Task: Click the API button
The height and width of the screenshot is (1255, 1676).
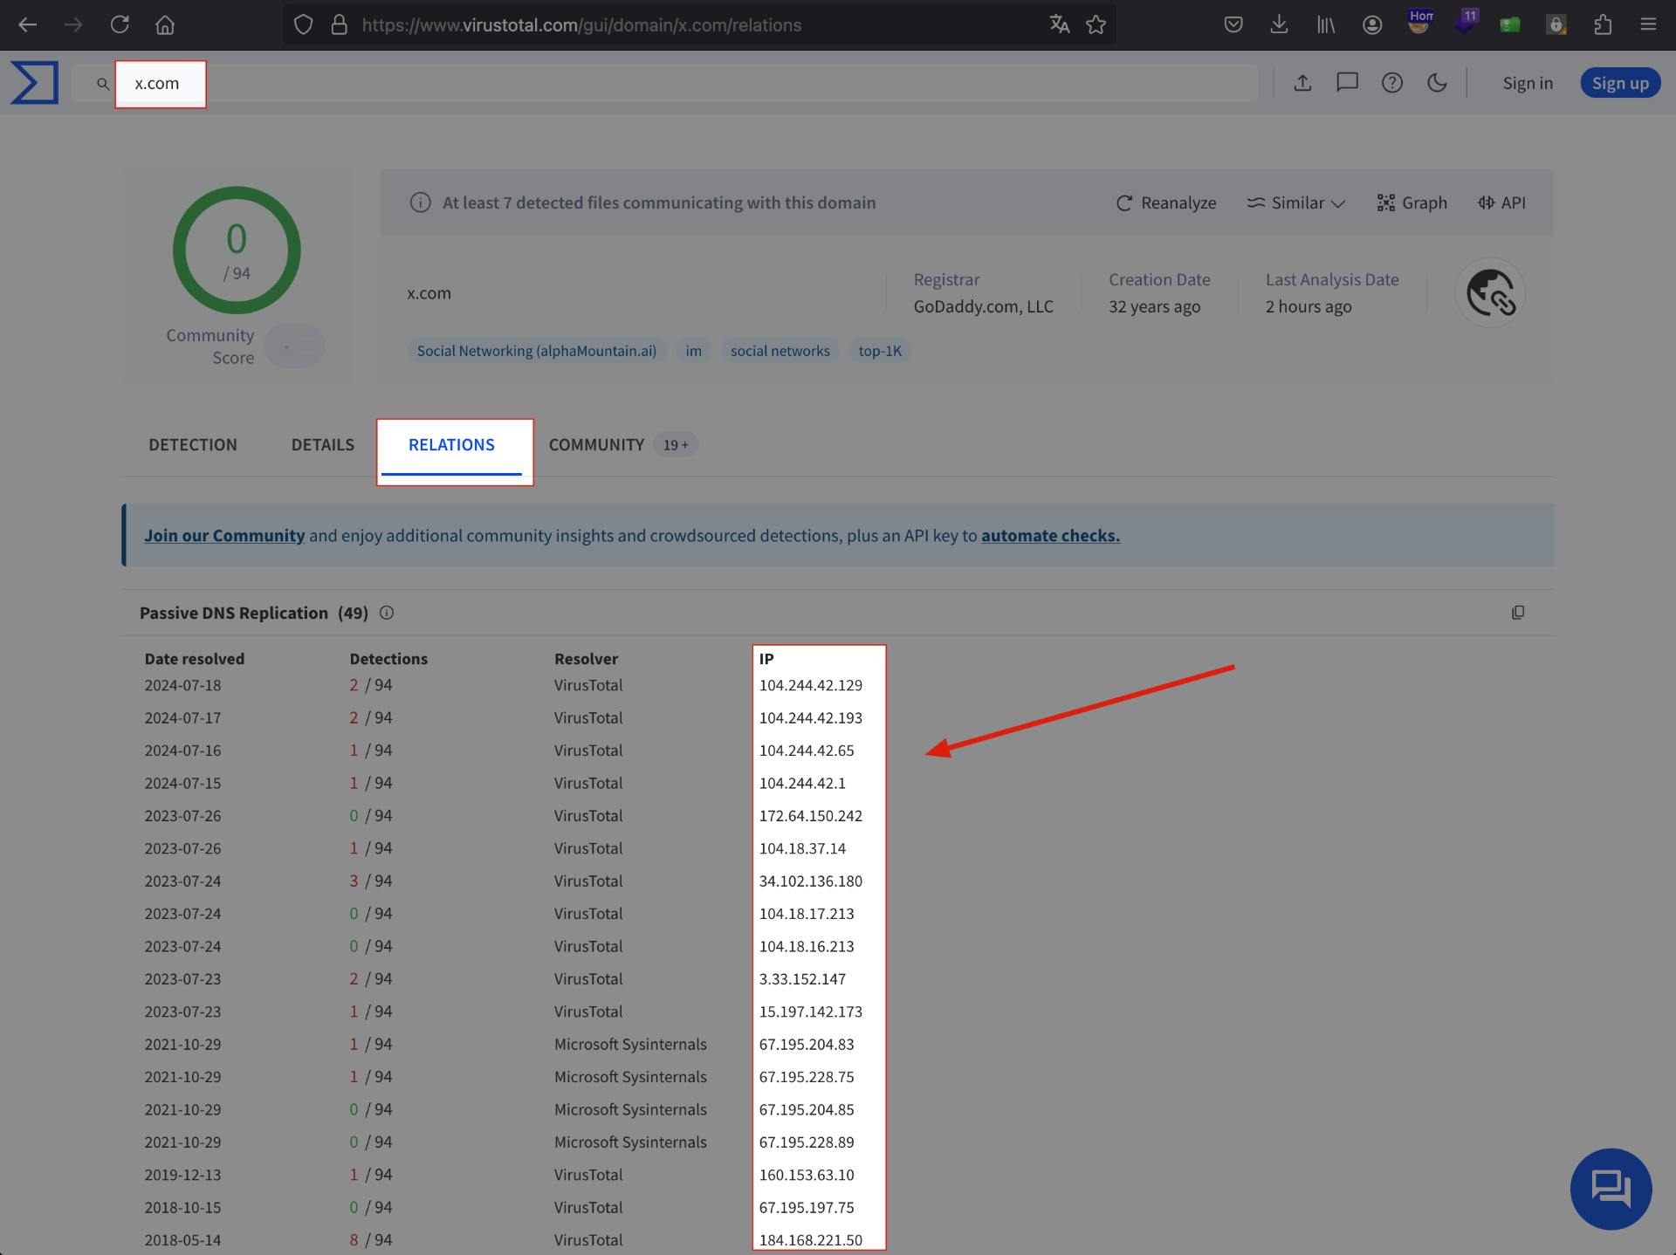Action: 1501,202
